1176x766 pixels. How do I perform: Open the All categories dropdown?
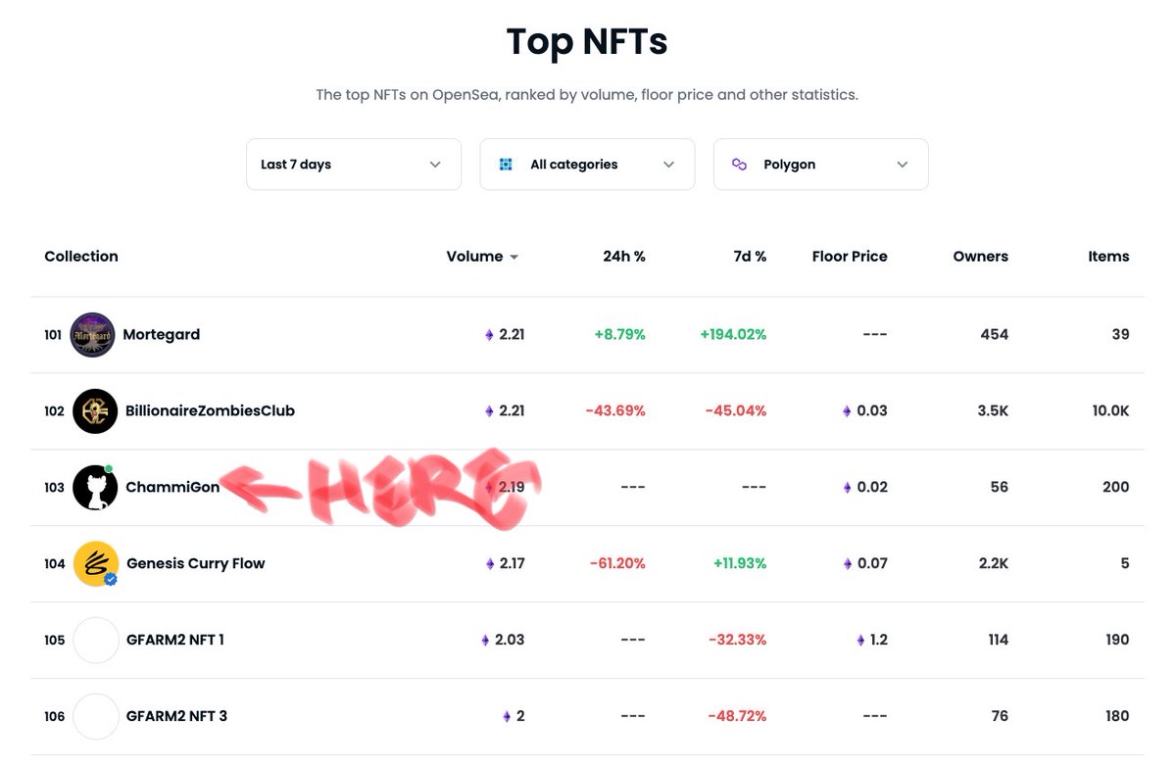pos(586,164)
